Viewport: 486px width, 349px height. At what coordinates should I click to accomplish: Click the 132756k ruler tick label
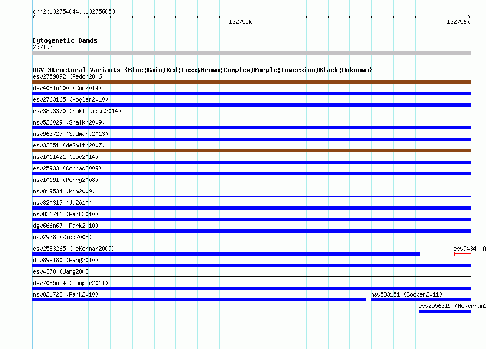(458, 22)
